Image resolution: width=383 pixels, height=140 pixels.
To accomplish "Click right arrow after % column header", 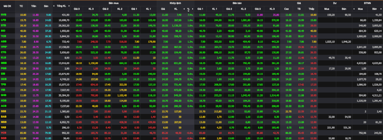I will (193, 9).
